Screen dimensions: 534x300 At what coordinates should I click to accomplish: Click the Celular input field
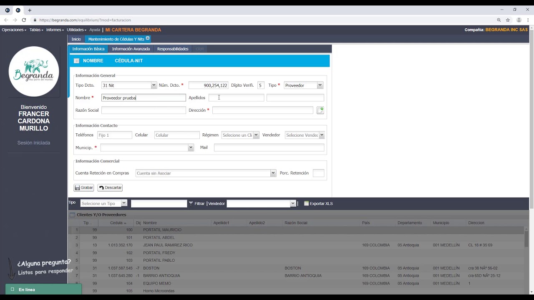[x=177, y=135]
